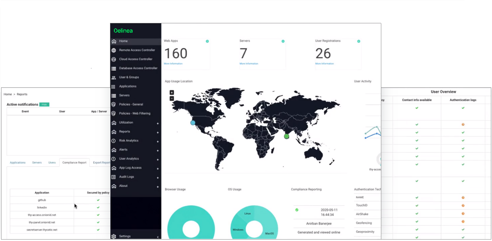Image resolution: width=492 pixels, height=241 pixels.
Task: Click the Hide button beside Active notifications
Action: (44, 104)
